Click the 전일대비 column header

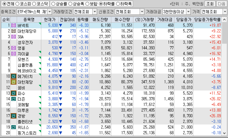[x=67, y=19]
